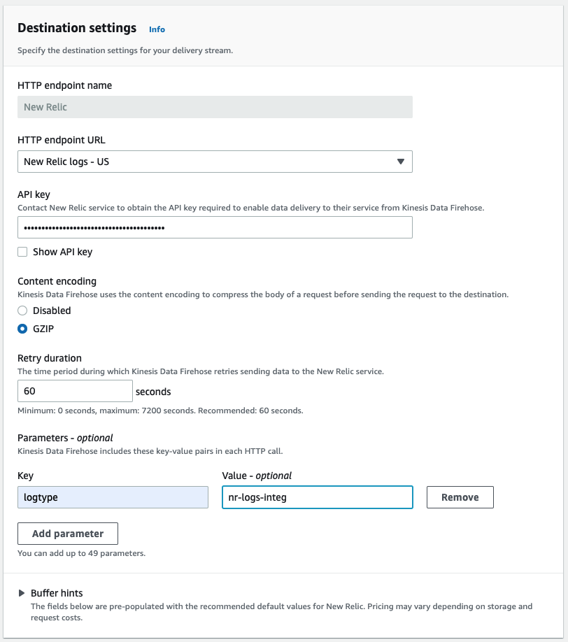
Task: Click the Retry duration field showing 60
Action: click(x=75, y=391)
